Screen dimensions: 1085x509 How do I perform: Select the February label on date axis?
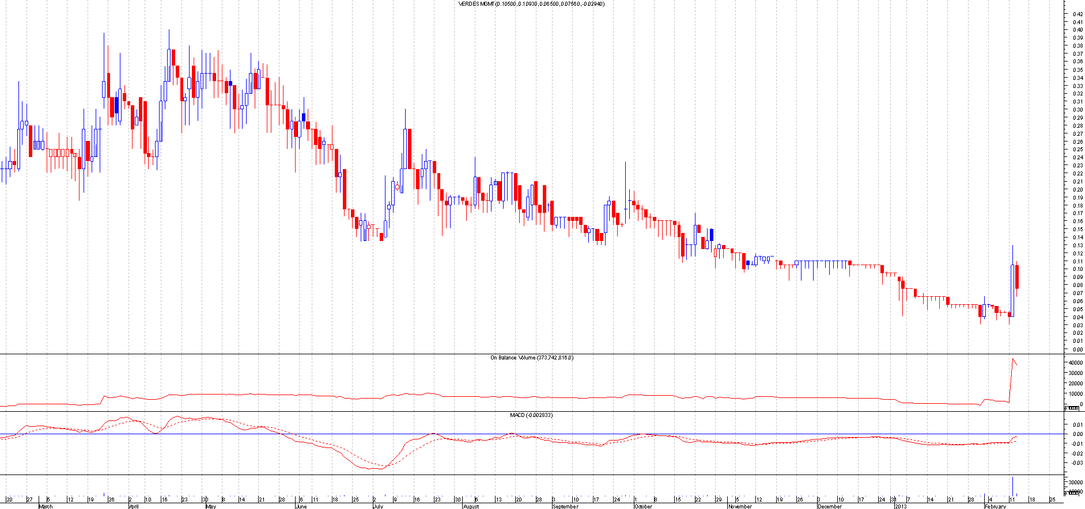point(995,506)
